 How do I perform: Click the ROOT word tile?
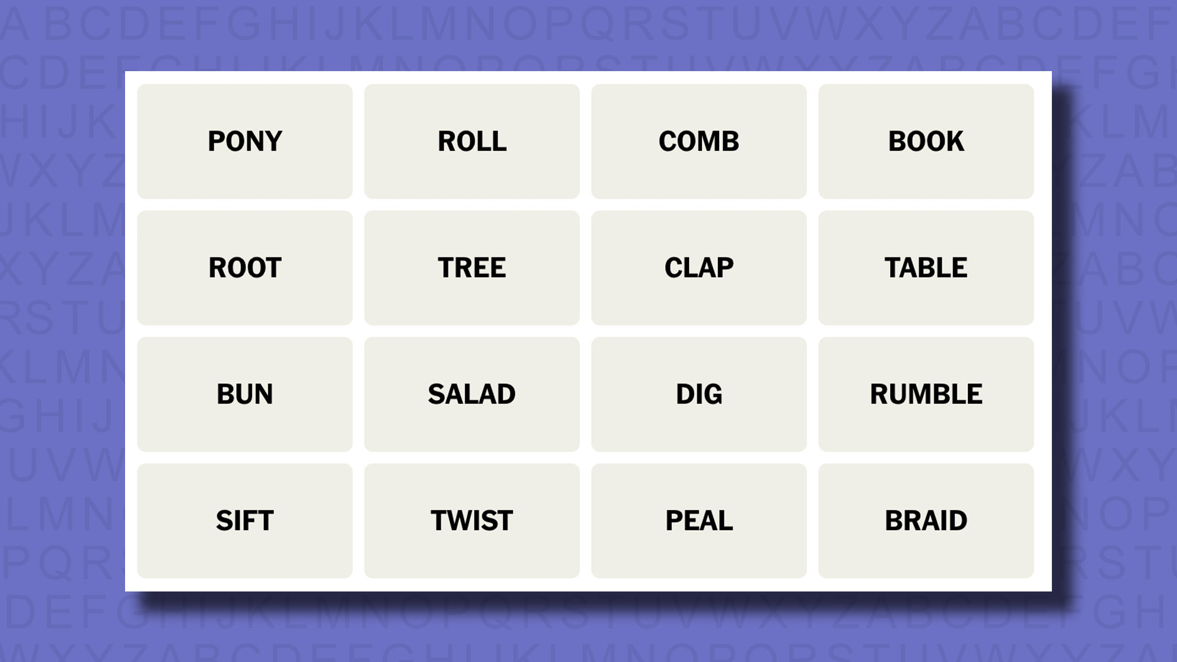[244, 267]
